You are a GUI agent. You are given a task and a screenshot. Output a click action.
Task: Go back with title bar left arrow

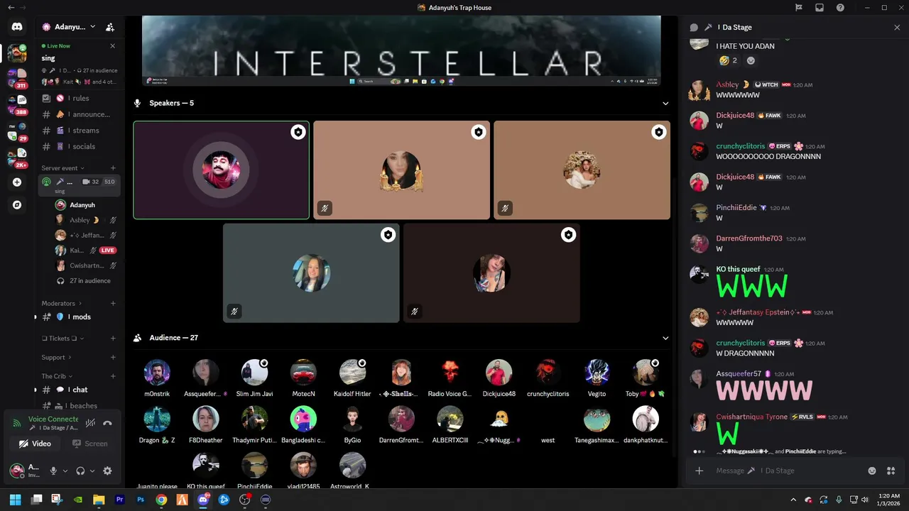pyautogui.click(x=10, y=8)
